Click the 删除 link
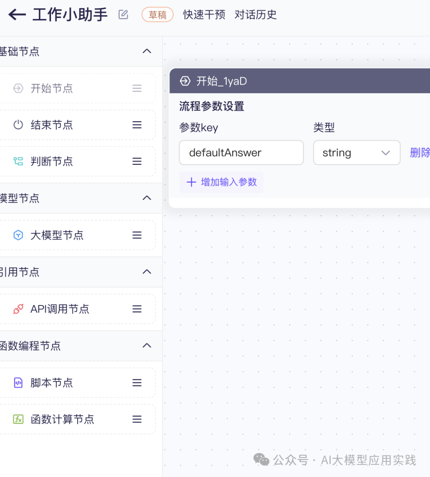 click(x=420, y=153)
